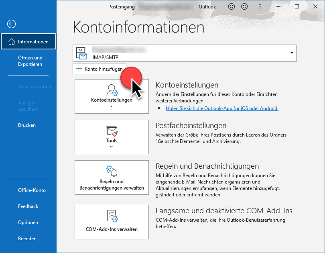
Task: Click the green plus icon for adding account
Action: click(x=79, y=69)
